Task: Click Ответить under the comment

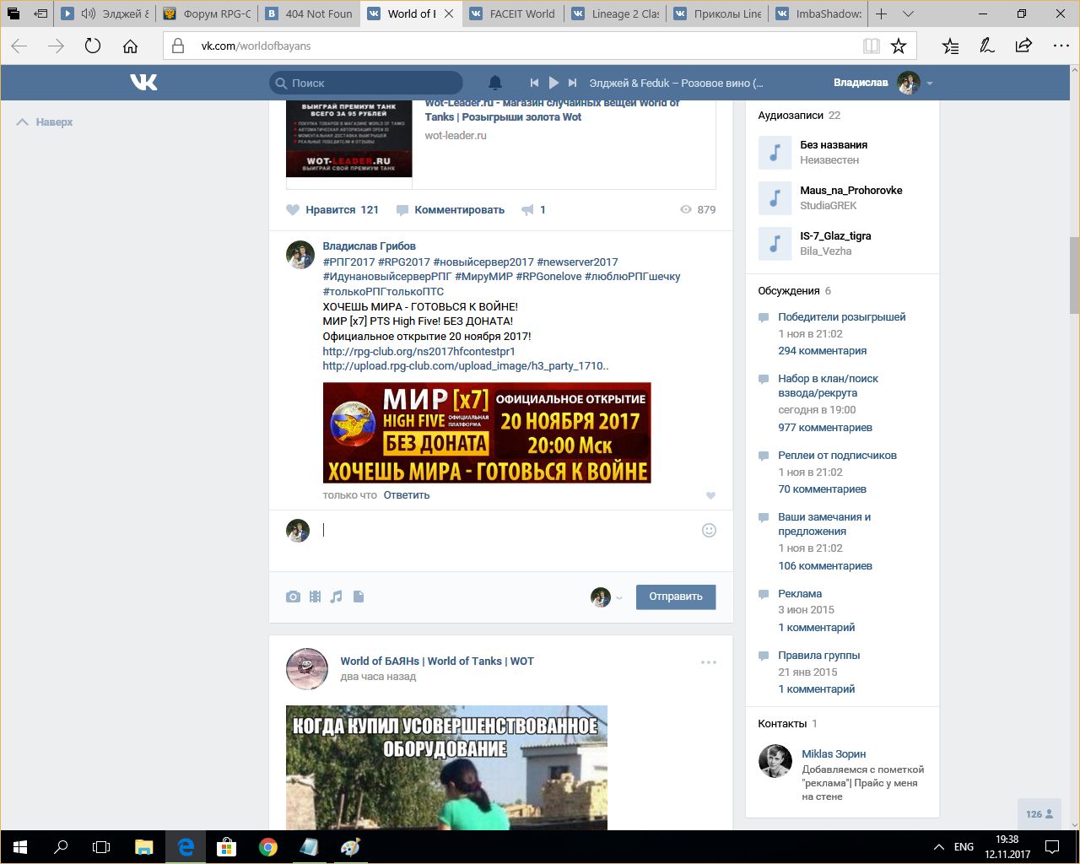Action: tap(407, 494)
